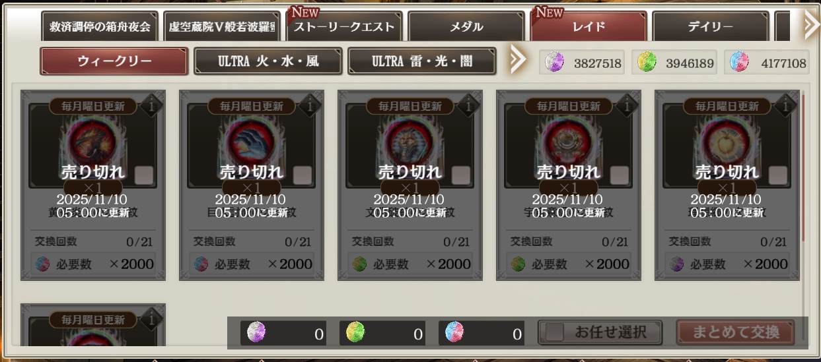
Task: Click the blue hand medal icon
Action: [251, 145]
